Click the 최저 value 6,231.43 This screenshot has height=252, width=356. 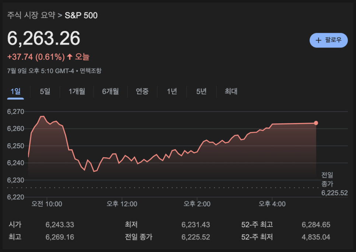(x=196, y=225)
